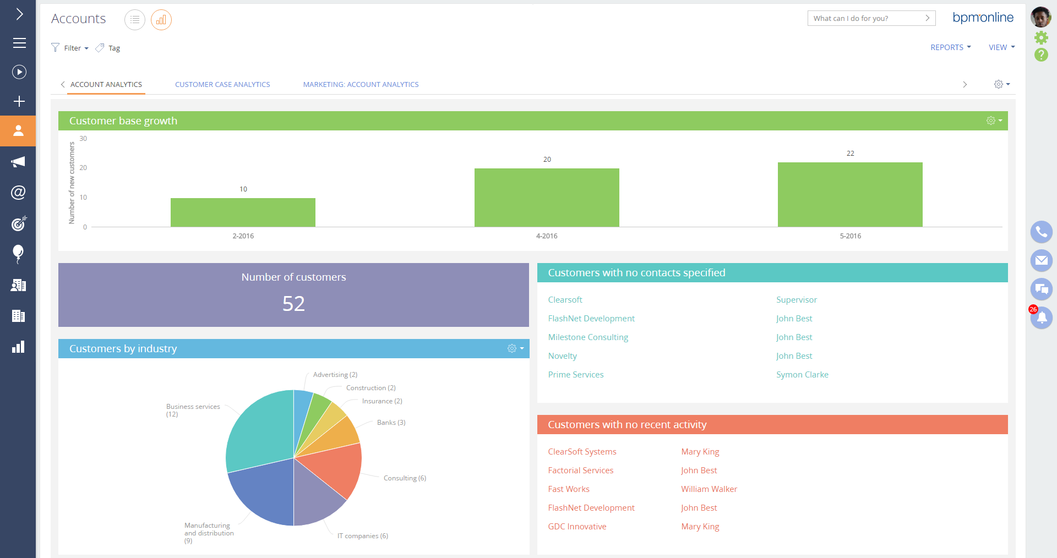Toggle the Accounts analytics view icon
Image resolution: width=1057 pixels, height=558 pixels.
point(161,20)
